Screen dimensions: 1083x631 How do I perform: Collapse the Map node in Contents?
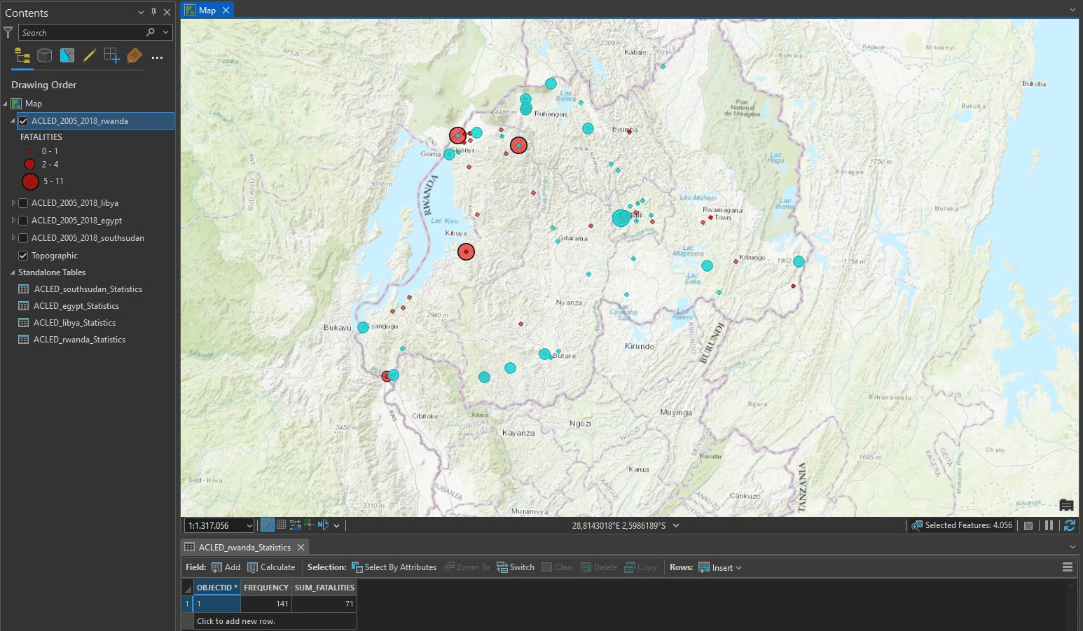click(x=5, y=104)
